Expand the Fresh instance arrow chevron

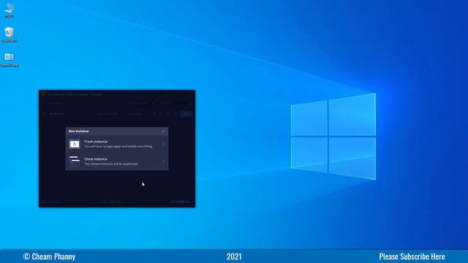[x=163, y=144]
